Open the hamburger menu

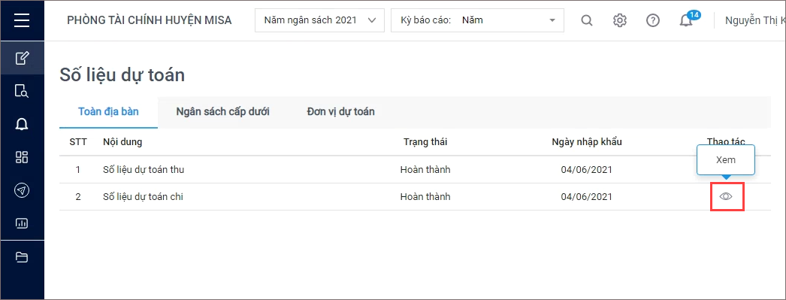[x=22, y=20]
